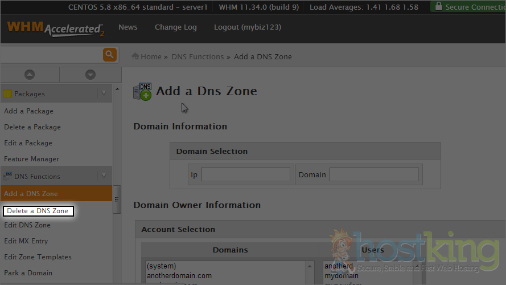The image size is (506, 285).
Task: Click the Packages section folder icon
Action: click(8, 93)
